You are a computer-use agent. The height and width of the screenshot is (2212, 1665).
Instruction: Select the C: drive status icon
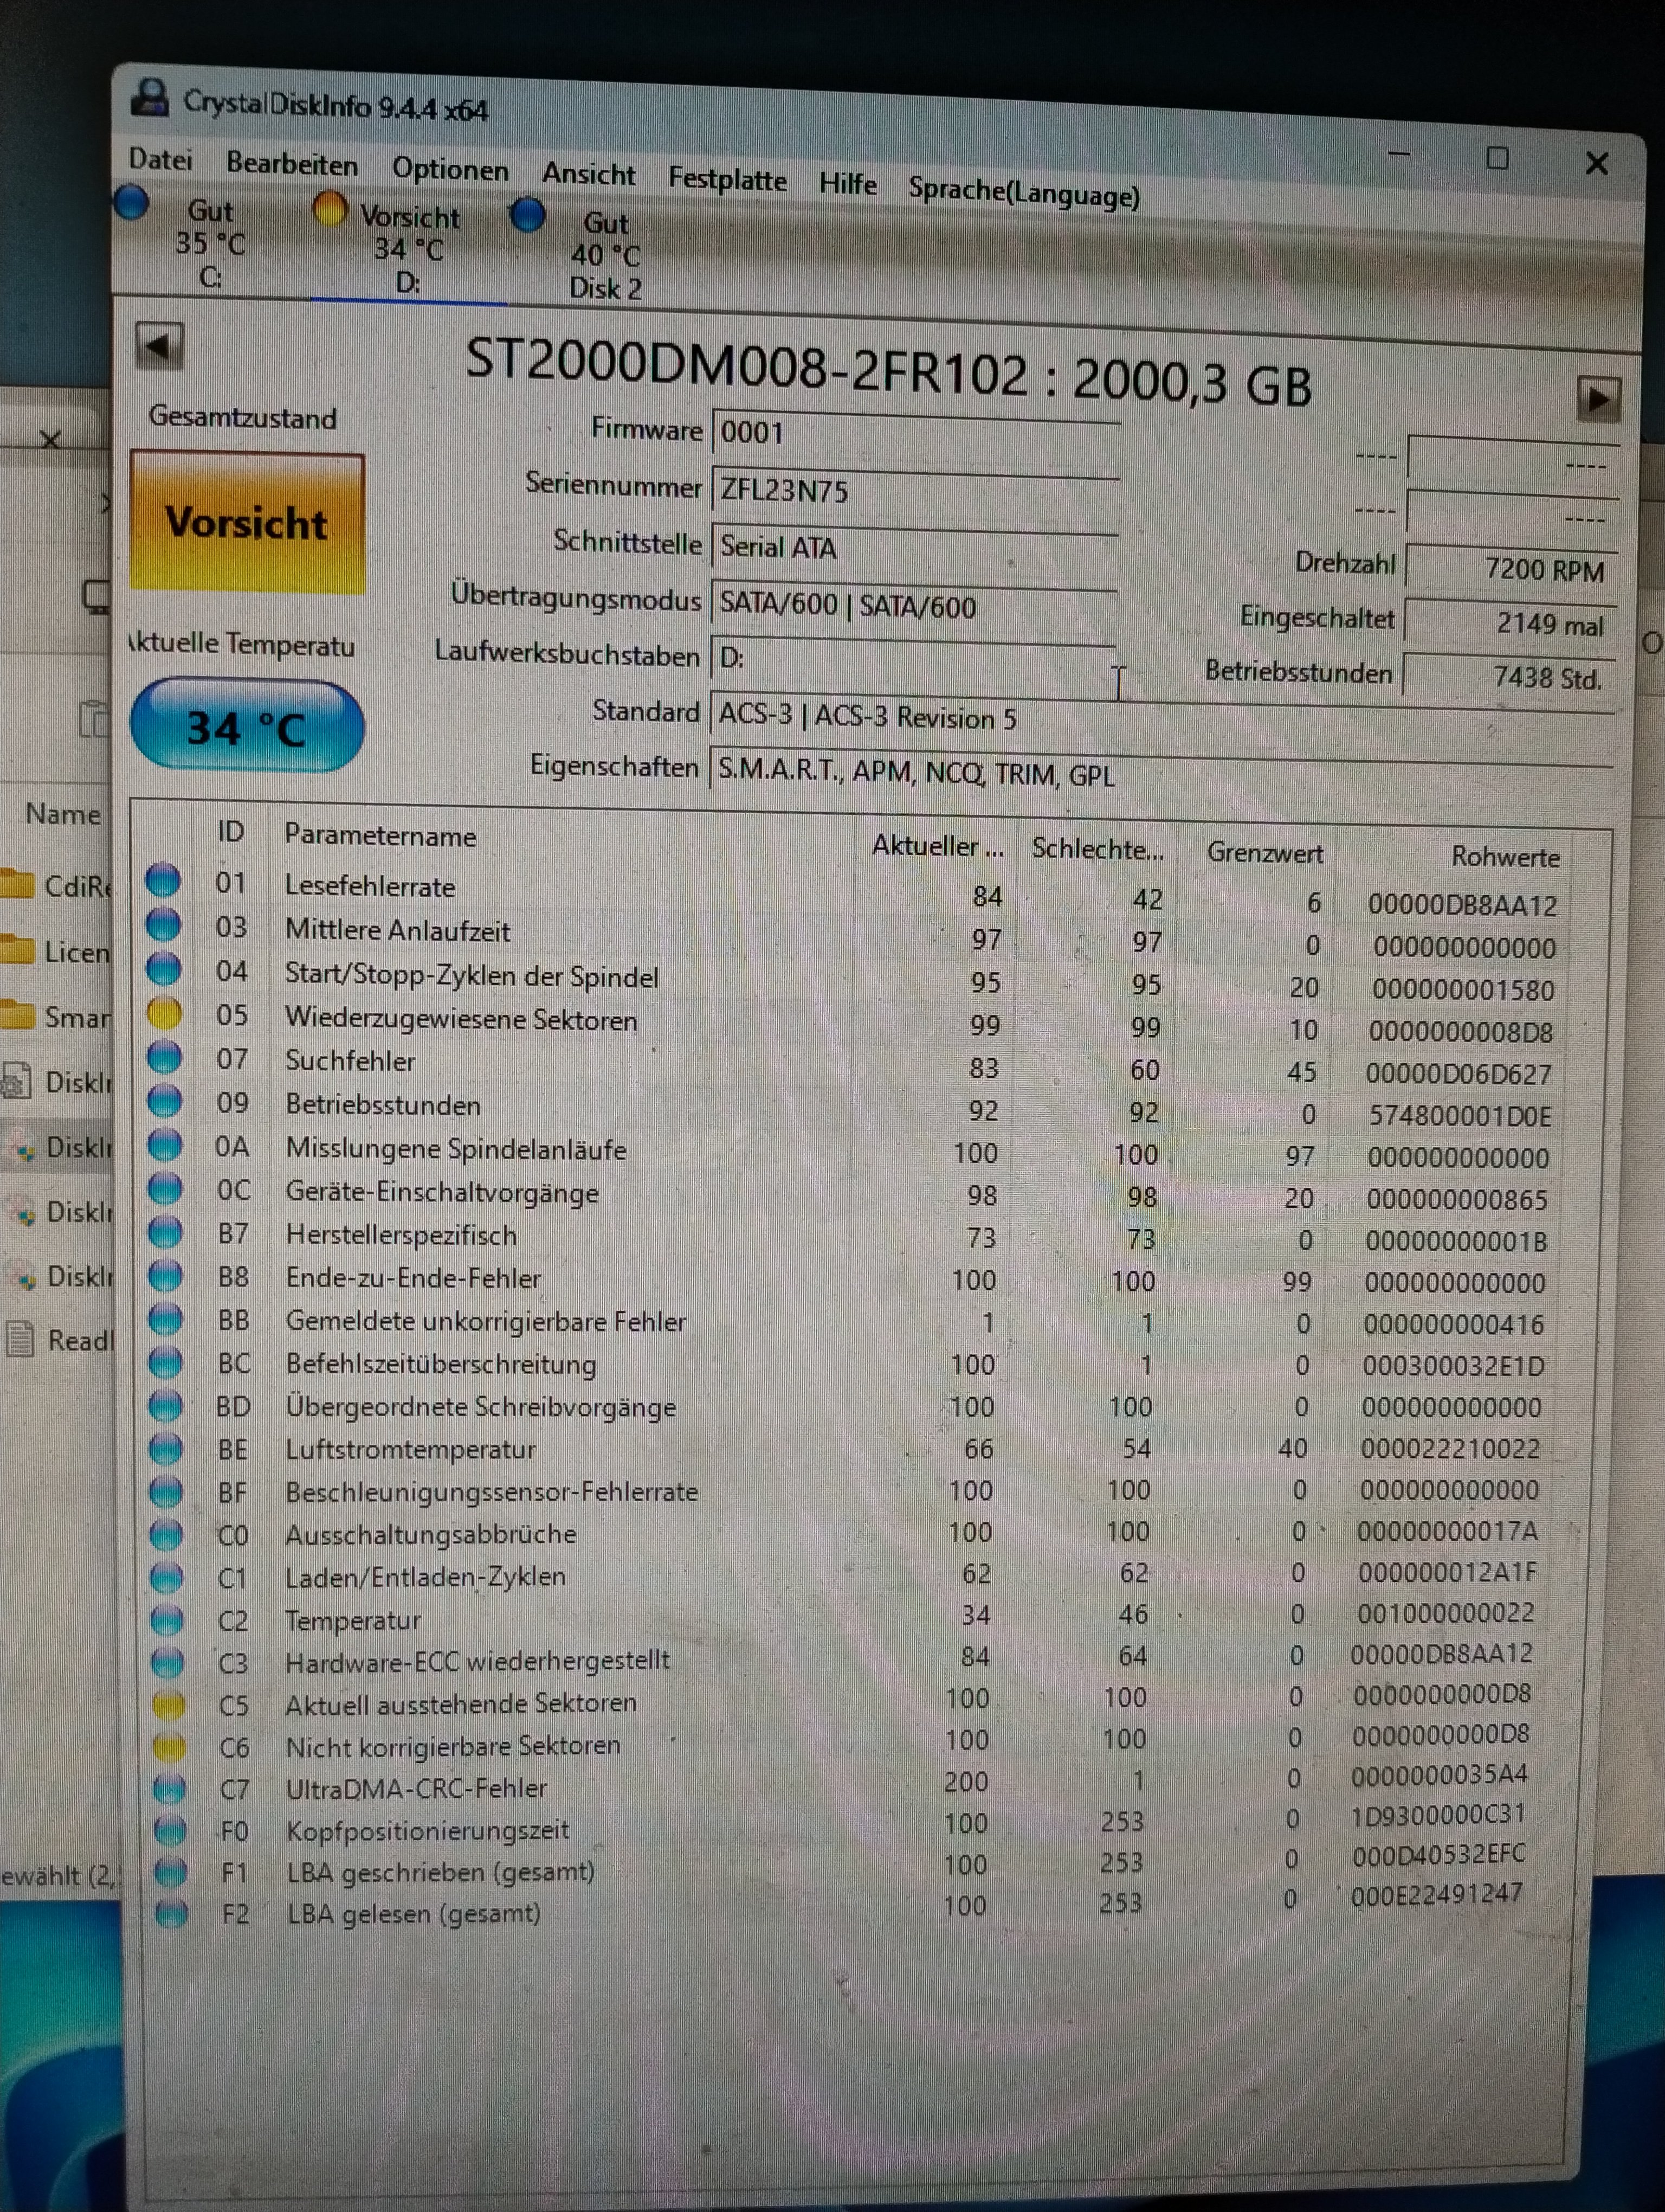click(x=132, y=203)
